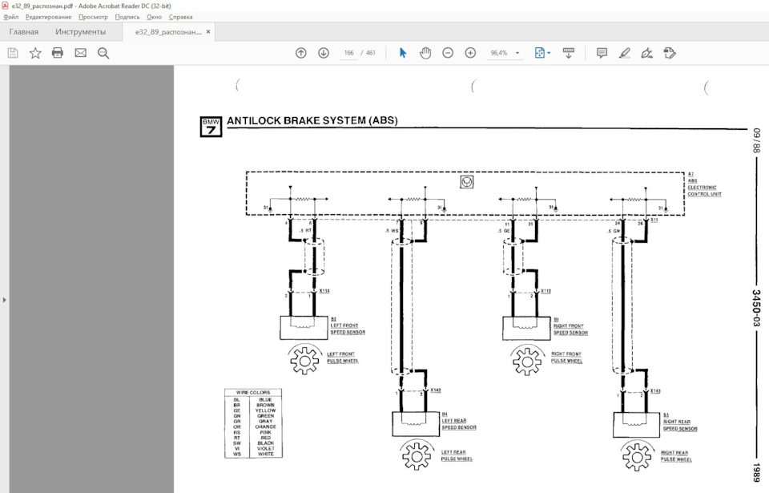Go to next page arrow
This screenshot has height=493, width=769.
[324, 53]
